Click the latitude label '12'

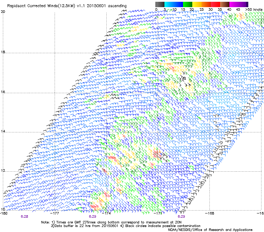tap(3, 171)
